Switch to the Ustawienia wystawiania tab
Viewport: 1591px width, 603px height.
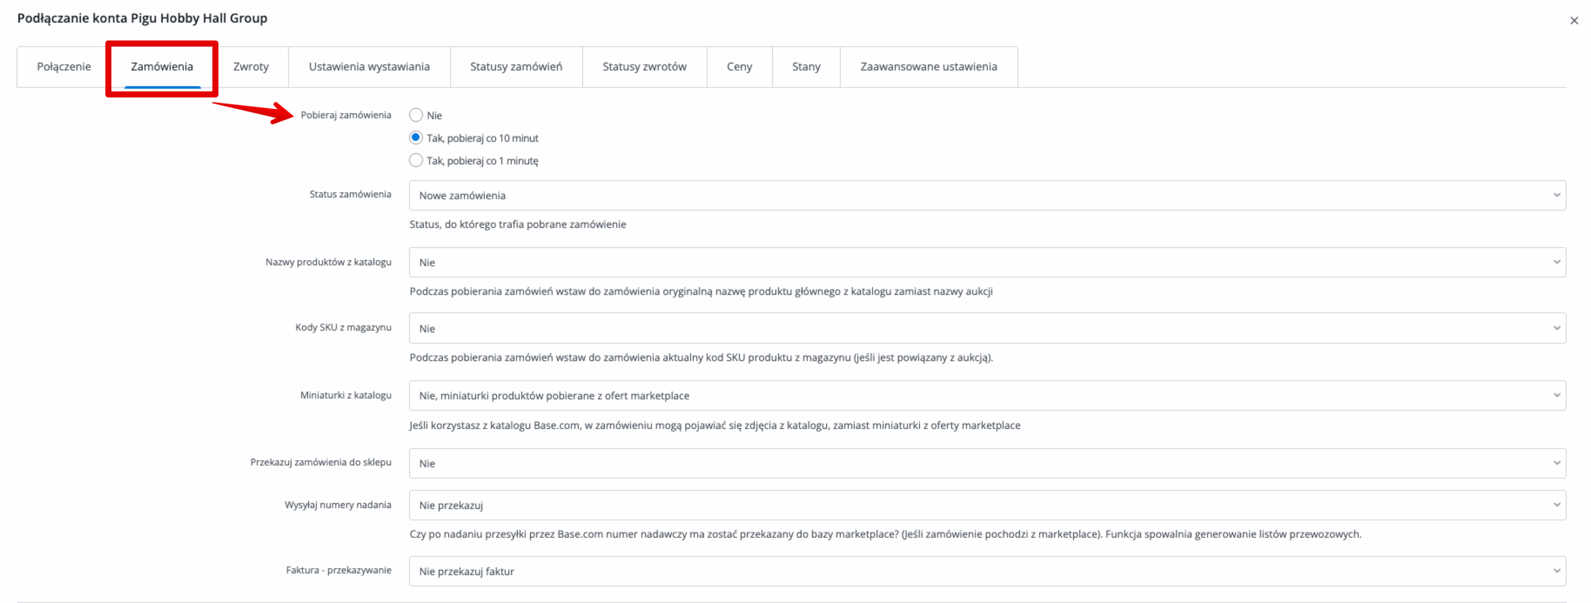[369, 66]
